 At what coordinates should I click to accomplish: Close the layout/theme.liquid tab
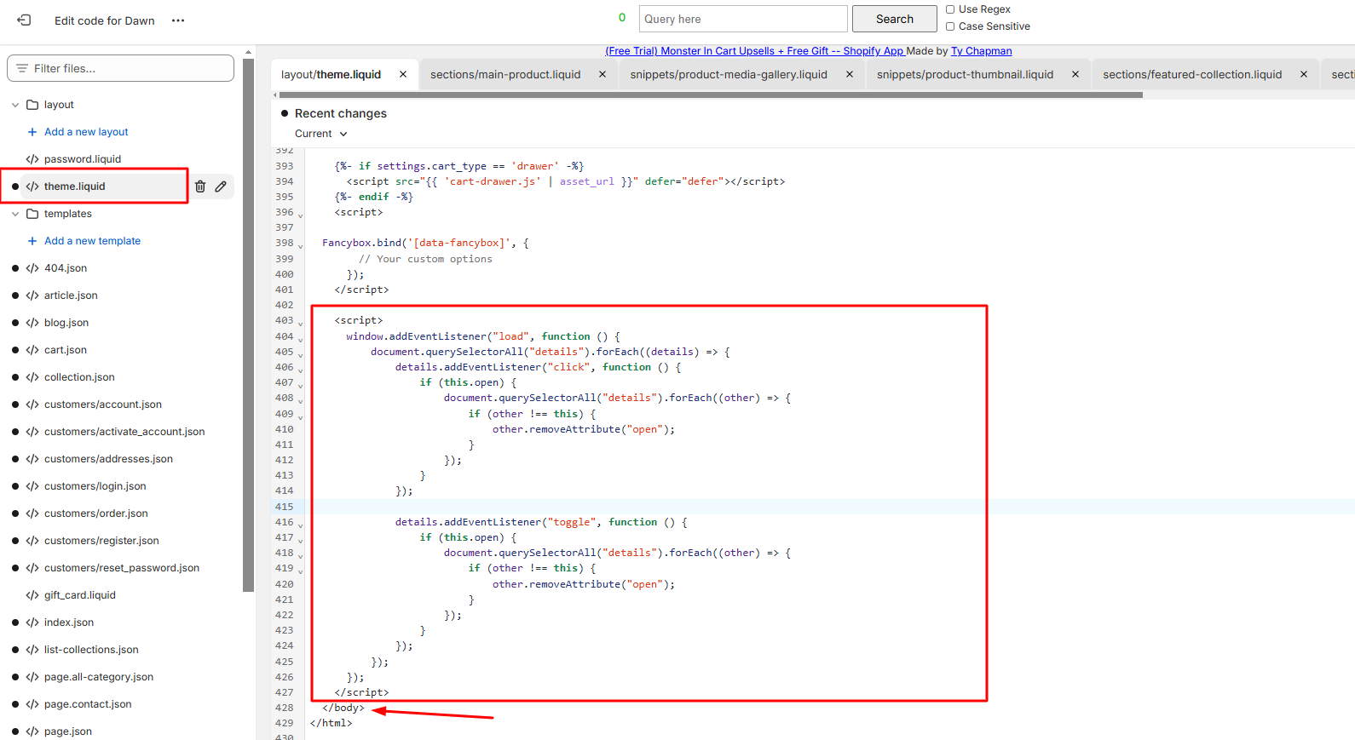(x=403, y=74)
